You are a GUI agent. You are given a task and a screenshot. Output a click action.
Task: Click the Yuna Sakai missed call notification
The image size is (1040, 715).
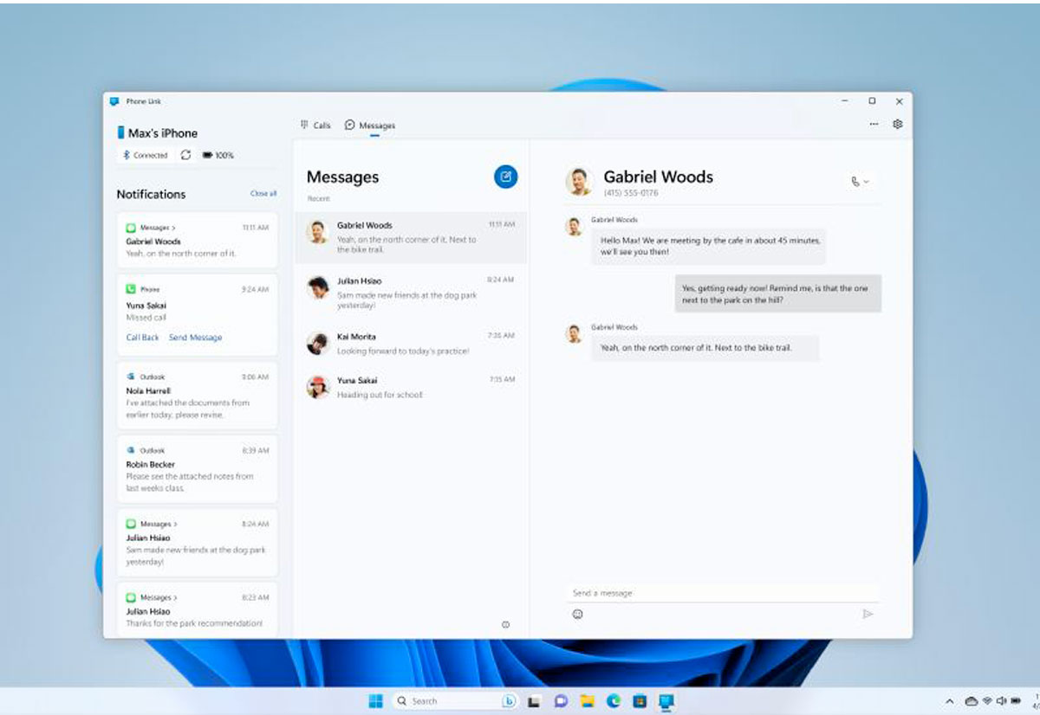(197, 314)
